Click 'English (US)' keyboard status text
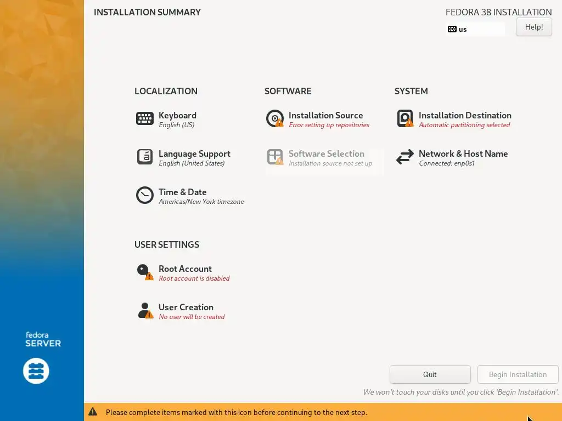The width and height of the screenshot is (562, 421). coord(177,125)
